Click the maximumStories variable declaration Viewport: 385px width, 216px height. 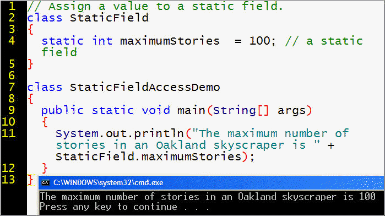[170, 41]
